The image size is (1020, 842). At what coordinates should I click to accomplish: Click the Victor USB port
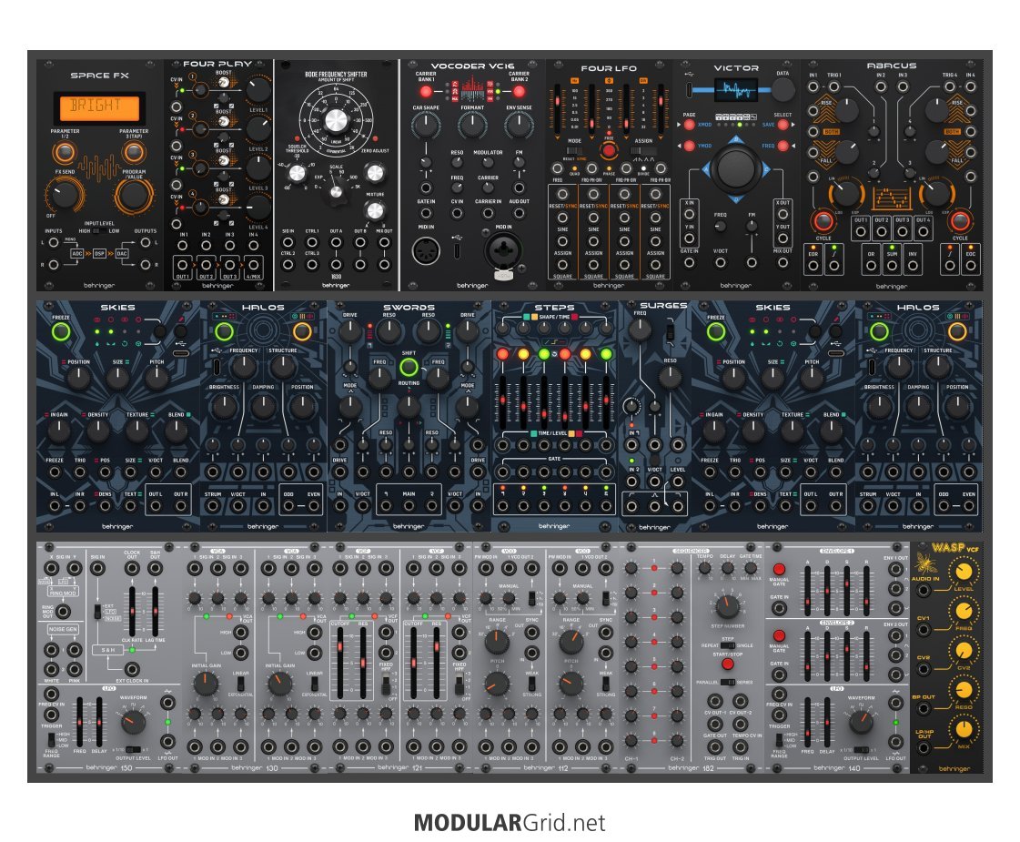click(x=691, y=90)
